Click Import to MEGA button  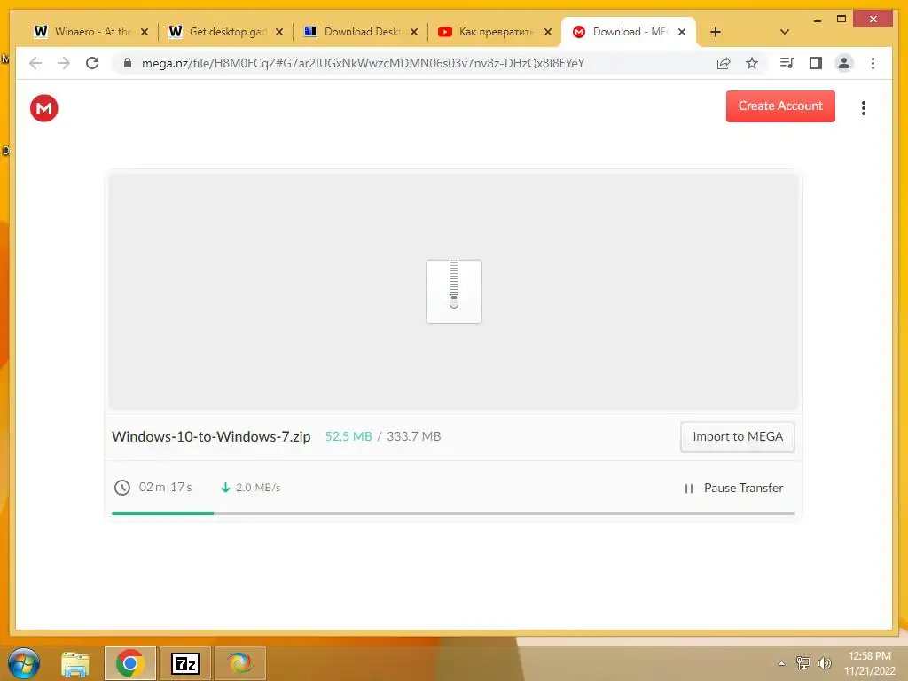pos(737,436)
